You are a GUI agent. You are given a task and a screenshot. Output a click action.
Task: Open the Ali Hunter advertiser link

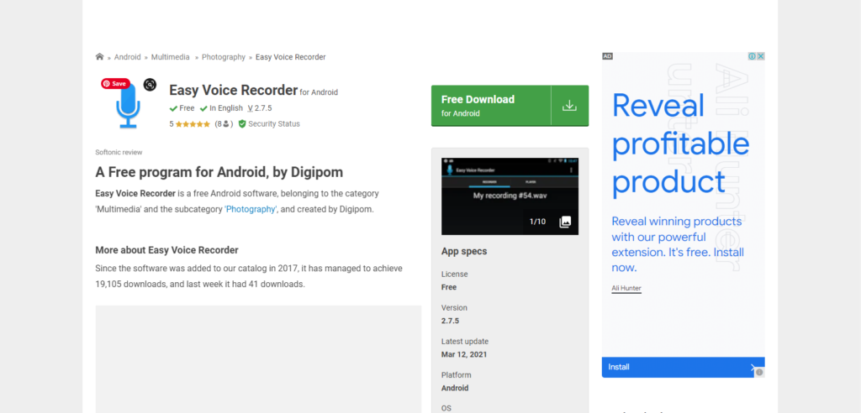click(626, 289)
